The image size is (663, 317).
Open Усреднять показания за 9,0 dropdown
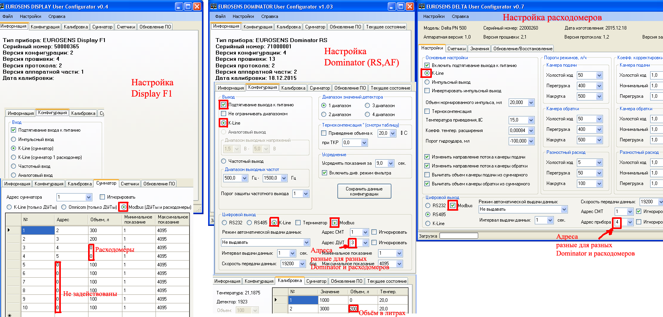point(391,163)
